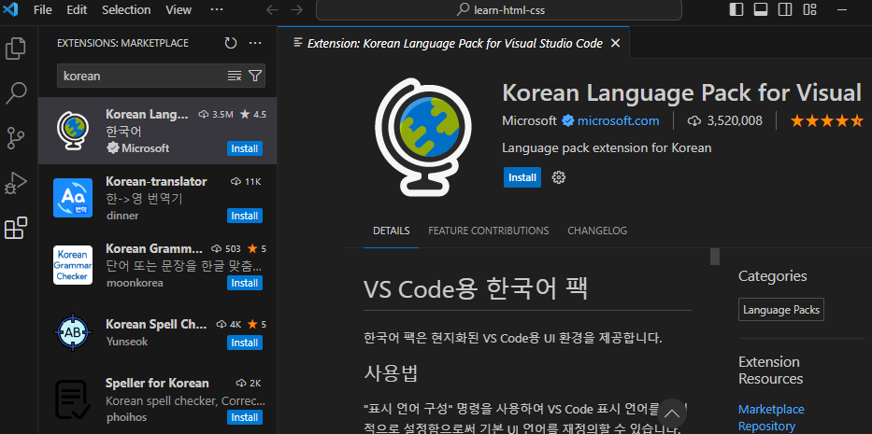Viewport: 872px width, 434px height.
Task: Toggle primary side bar layout icon
Action: click(736, 9)
